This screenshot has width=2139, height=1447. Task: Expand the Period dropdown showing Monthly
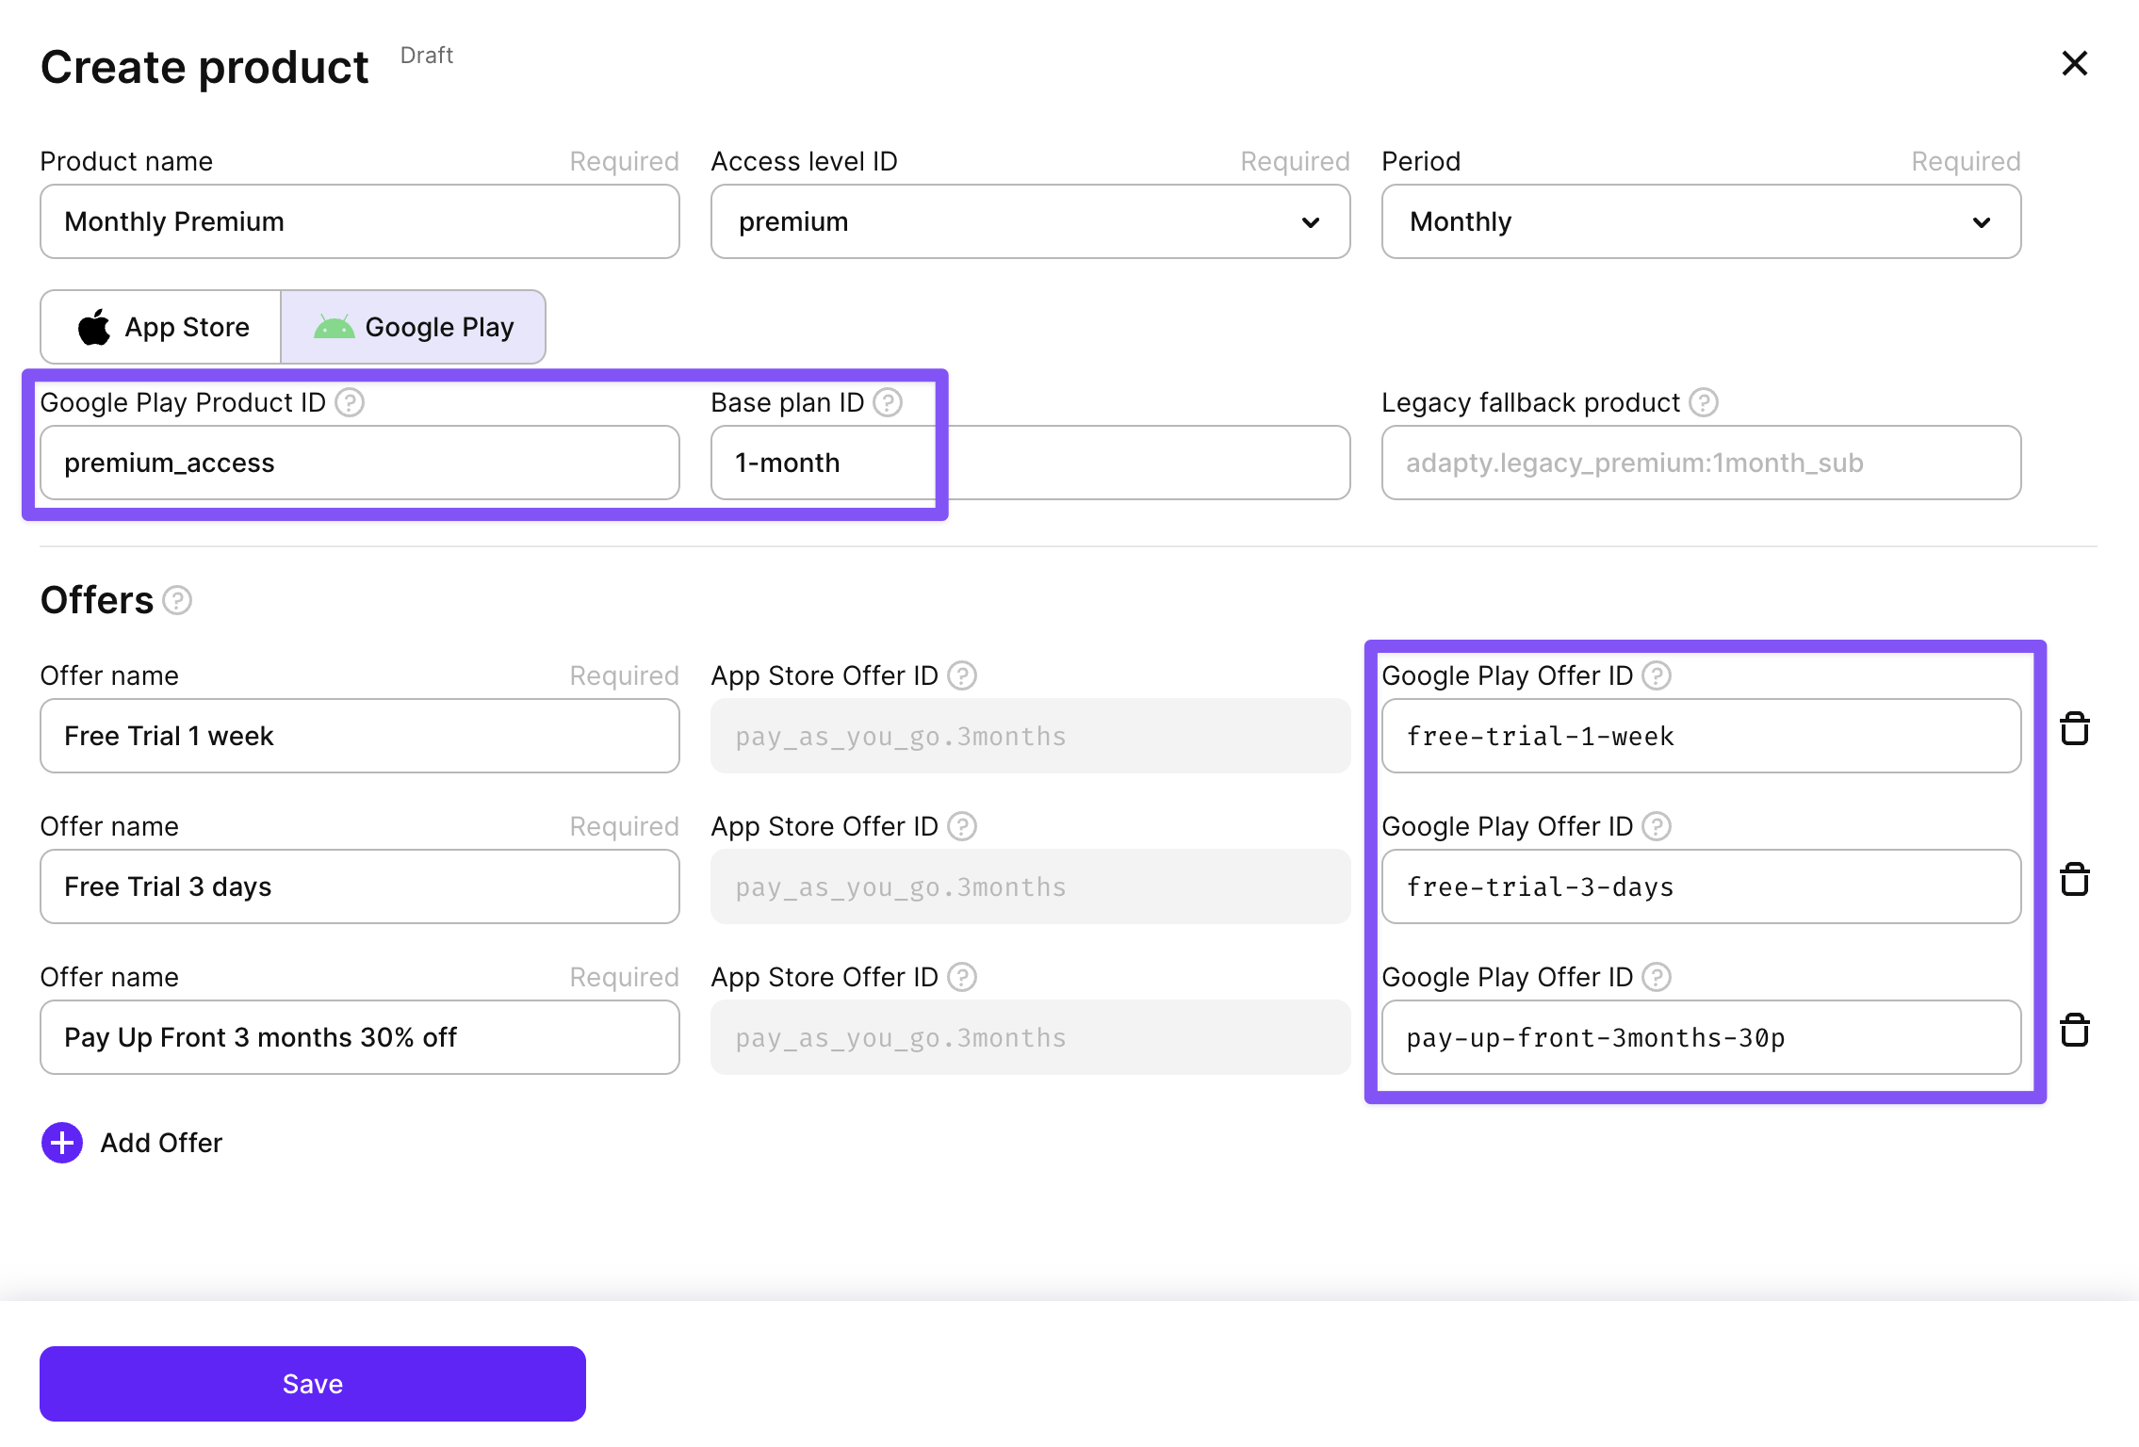coord(1701,221)
